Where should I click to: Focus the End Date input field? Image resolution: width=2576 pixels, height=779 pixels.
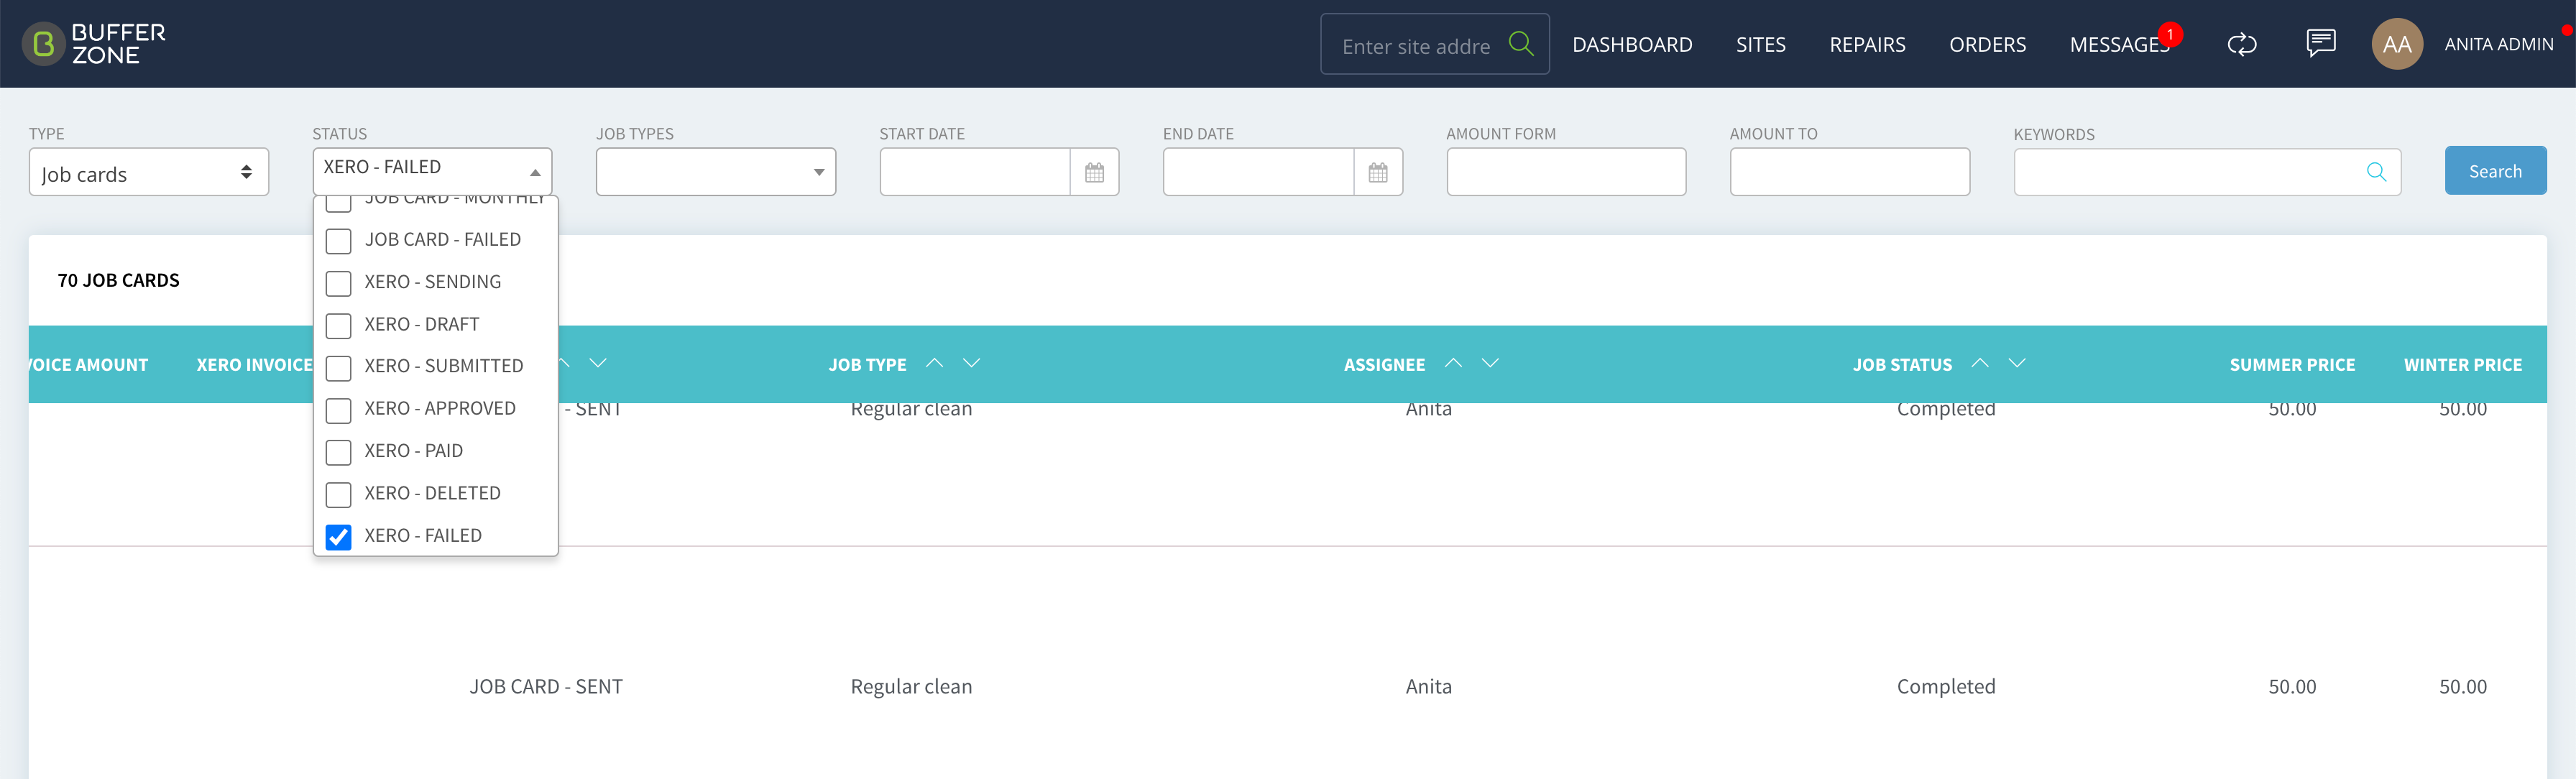click(x=1258, y=172)
